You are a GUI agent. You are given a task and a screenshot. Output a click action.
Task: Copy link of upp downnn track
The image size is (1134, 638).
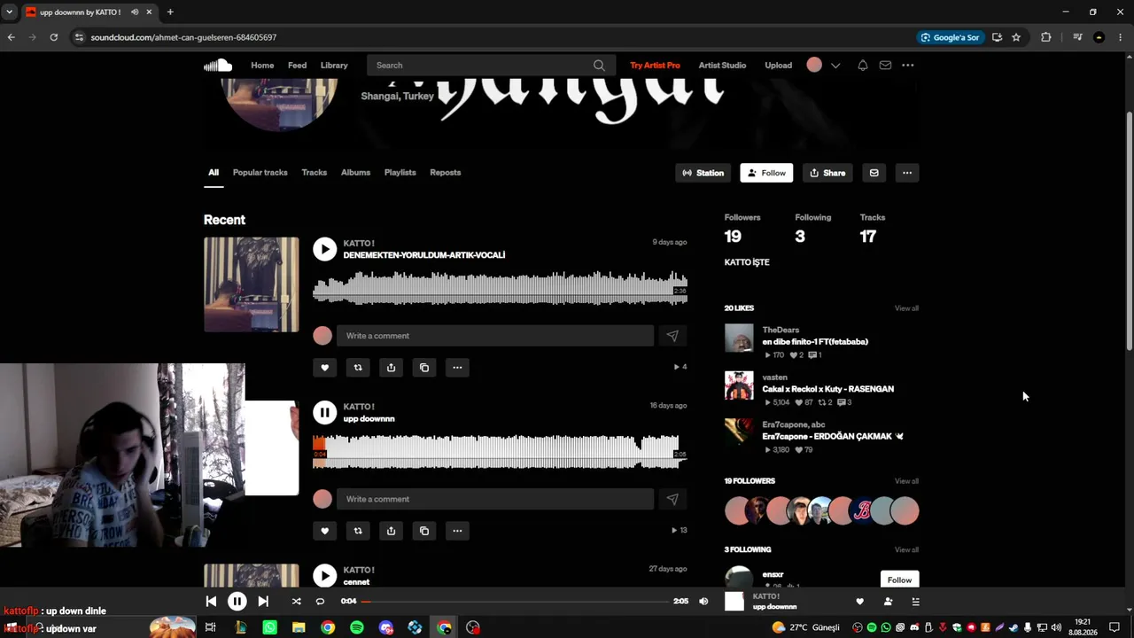[x=424, y=531]
